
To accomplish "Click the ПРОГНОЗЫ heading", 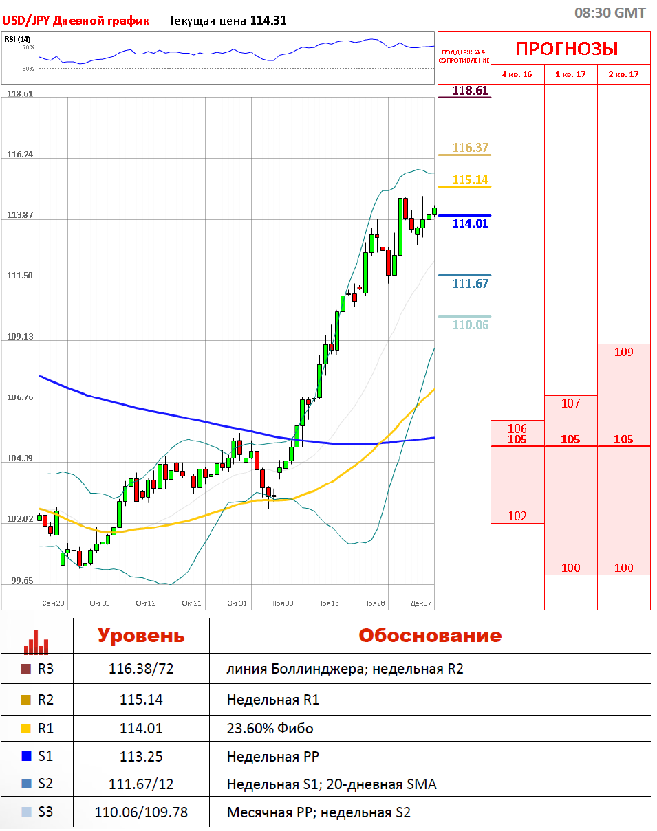I will (x=567, y=49).
